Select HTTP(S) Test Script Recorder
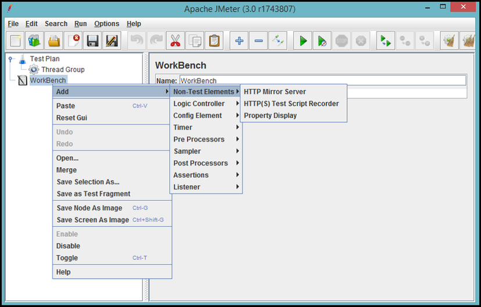 tap(291, 104)
